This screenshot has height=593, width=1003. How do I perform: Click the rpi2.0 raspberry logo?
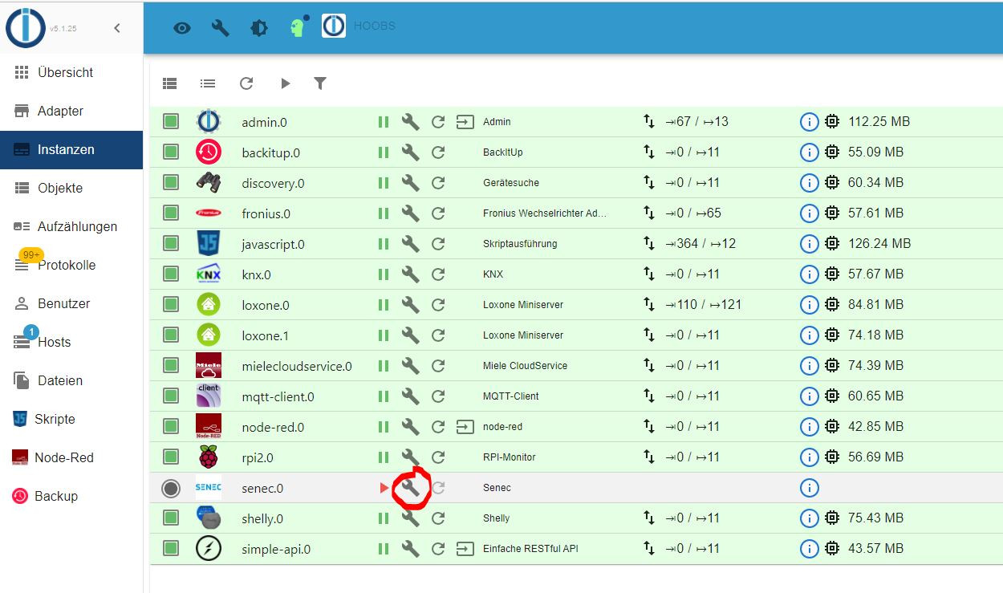pos(209,457)
